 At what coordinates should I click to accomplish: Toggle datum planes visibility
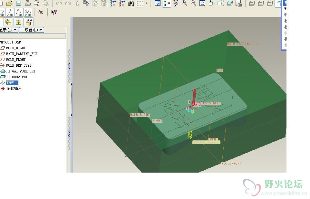[x=2, y=12]
